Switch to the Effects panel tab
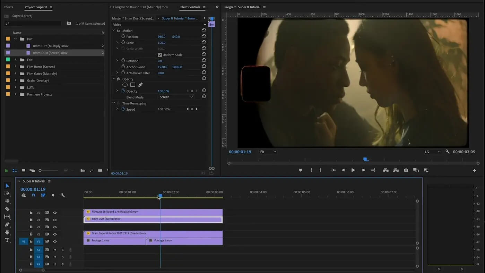The height and width of the screenshot is (273, 485). click(8, 7)
